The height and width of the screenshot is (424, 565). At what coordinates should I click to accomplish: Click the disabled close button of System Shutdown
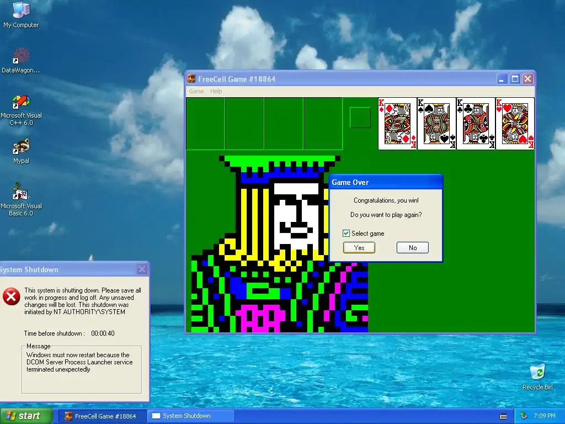pos(142,269)
